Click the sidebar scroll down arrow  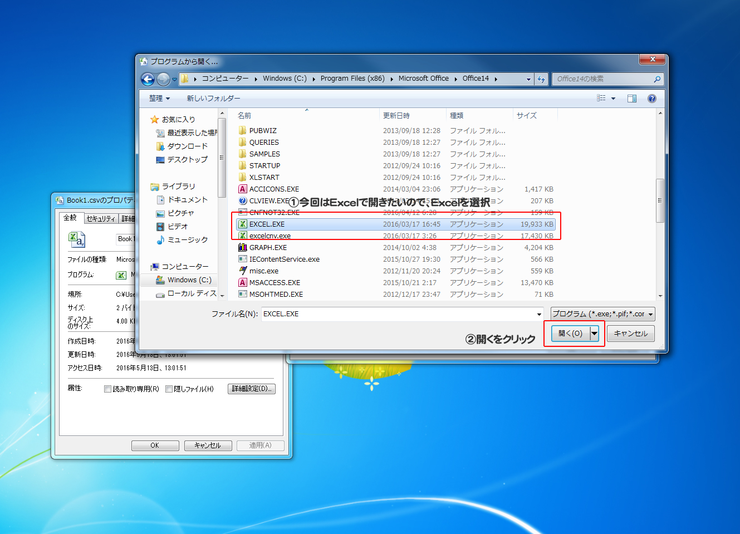click(x=222, y=296)
